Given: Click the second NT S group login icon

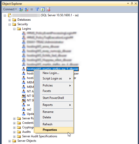Looking at the screenshot, I should tap(24, 100).
